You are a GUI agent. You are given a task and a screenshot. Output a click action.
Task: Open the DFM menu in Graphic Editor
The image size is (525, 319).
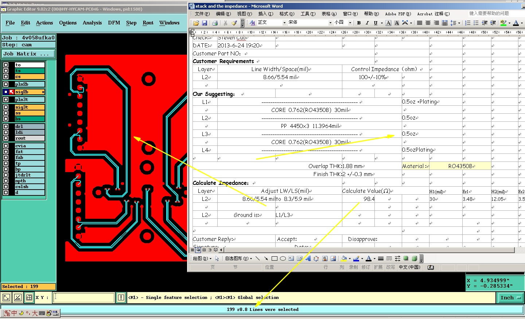pyautogui.click(x=114, y=23)
